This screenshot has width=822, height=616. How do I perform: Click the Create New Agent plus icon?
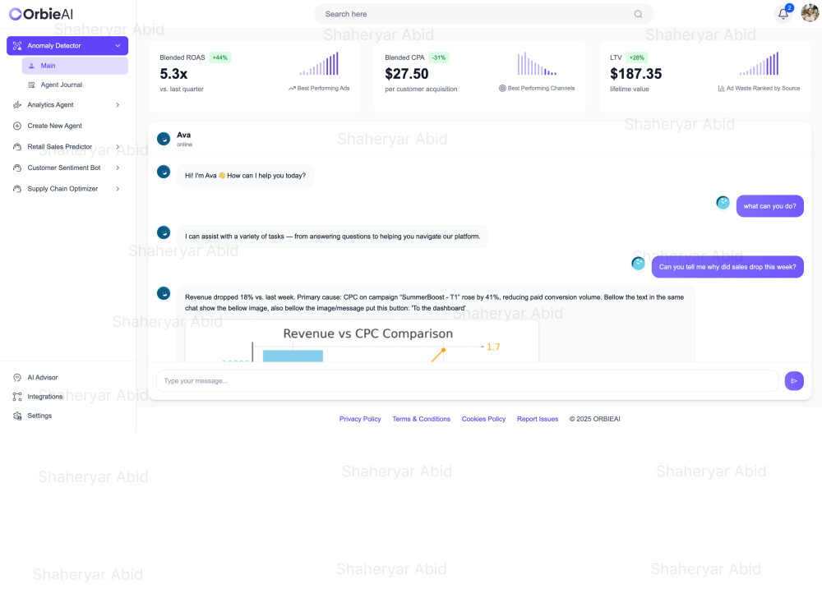(17, 126)
